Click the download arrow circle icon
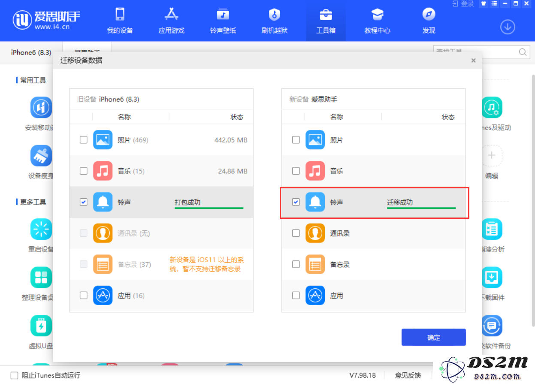535x384 pixels. click(x=508, y=27)
